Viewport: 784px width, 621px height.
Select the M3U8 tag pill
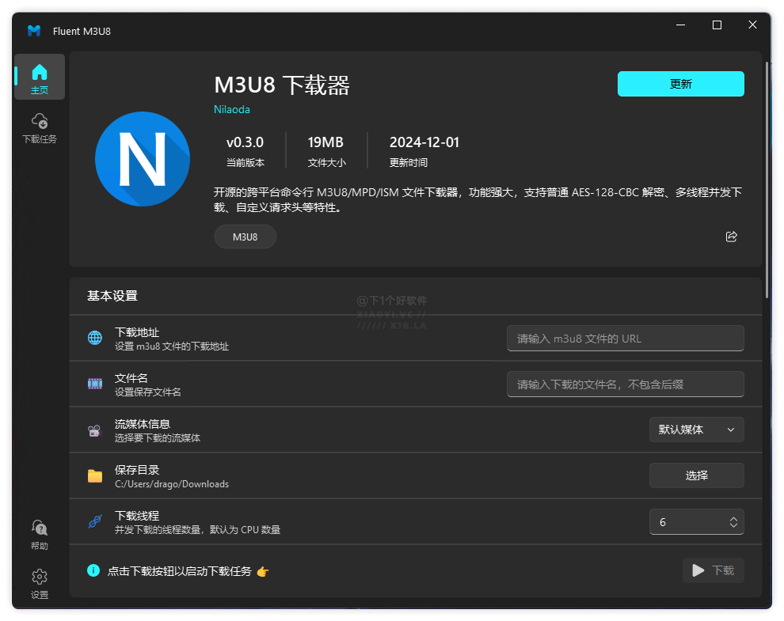tap(245, 237)
